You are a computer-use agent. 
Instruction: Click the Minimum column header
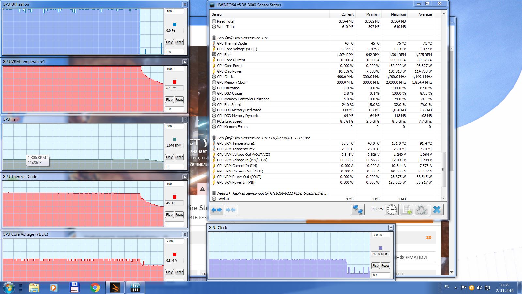[368, 14]
